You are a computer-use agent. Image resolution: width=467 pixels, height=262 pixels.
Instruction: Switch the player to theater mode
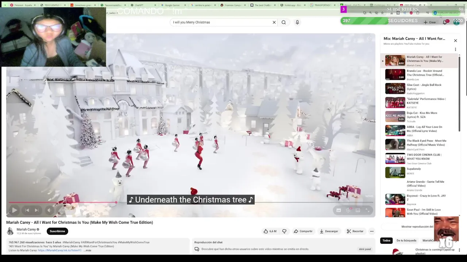pyautogui.click(x=358, y=210)
